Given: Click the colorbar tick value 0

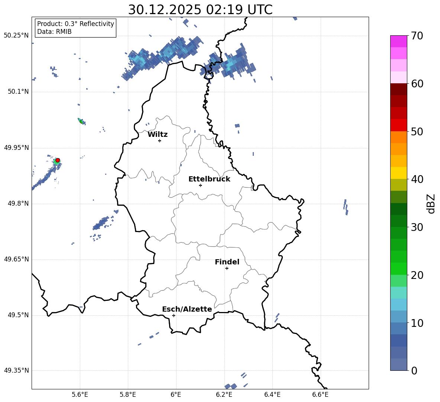Looking at the screenshot, I should tap(414, 370).
